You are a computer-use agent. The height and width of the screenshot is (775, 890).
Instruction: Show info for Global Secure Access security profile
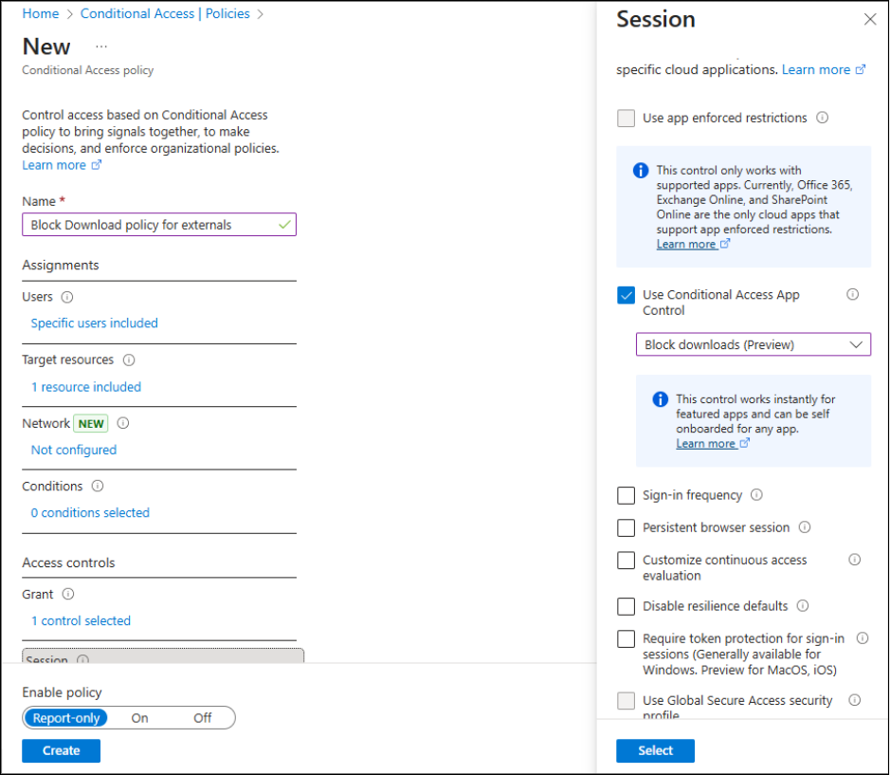854,700
